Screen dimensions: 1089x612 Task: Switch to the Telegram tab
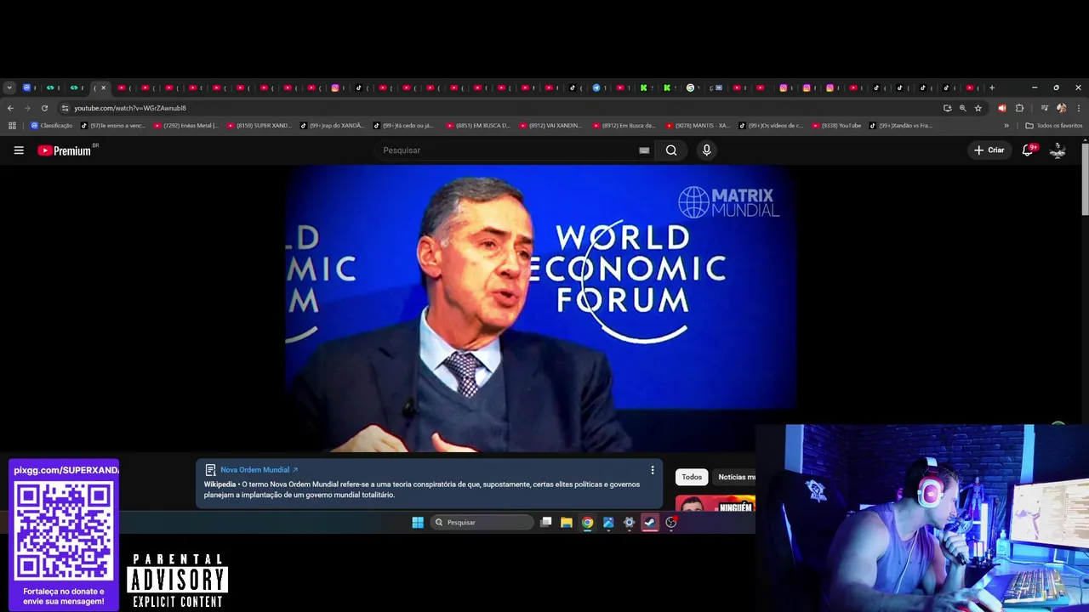[x=597, y=88]
